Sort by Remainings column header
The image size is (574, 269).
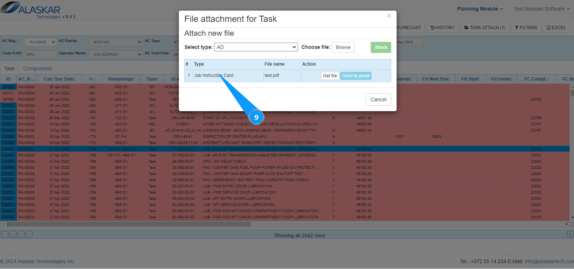(x=121, y=79)
